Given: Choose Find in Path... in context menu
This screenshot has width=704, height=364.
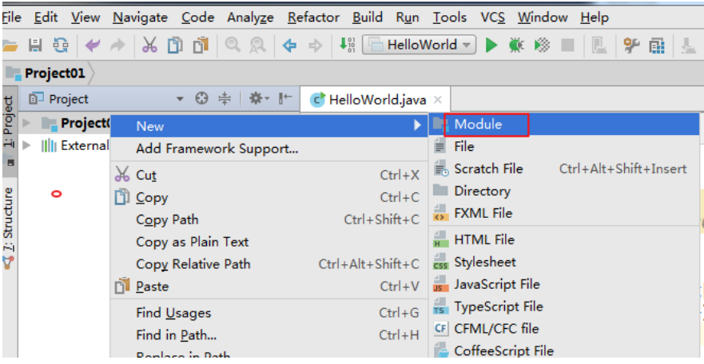Looking at the screenshot, I should pyautogui.click(x=269, y=334).
